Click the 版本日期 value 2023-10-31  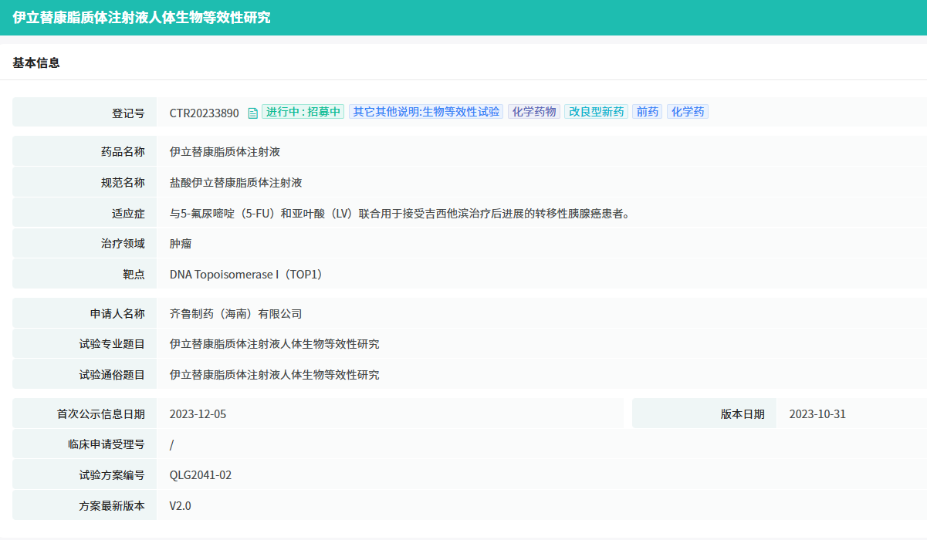(x=817, y=414)
